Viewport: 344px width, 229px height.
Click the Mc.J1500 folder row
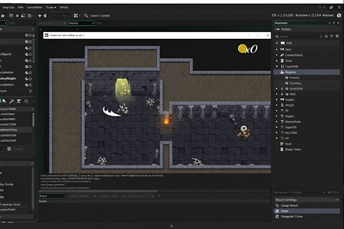coord(307,133)
